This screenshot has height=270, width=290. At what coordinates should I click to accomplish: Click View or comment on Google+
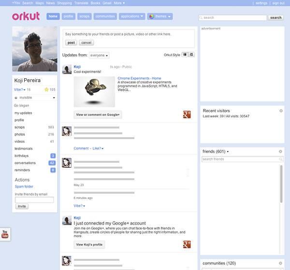click(98, 115)
